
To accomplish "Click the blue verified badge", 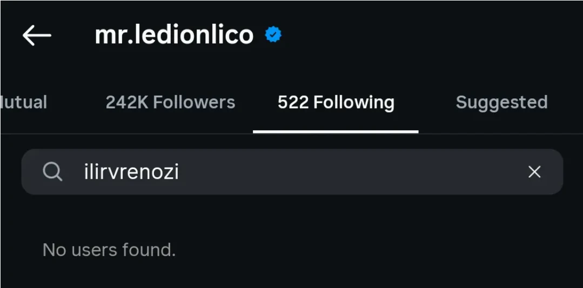I will (x=273, y=36).
